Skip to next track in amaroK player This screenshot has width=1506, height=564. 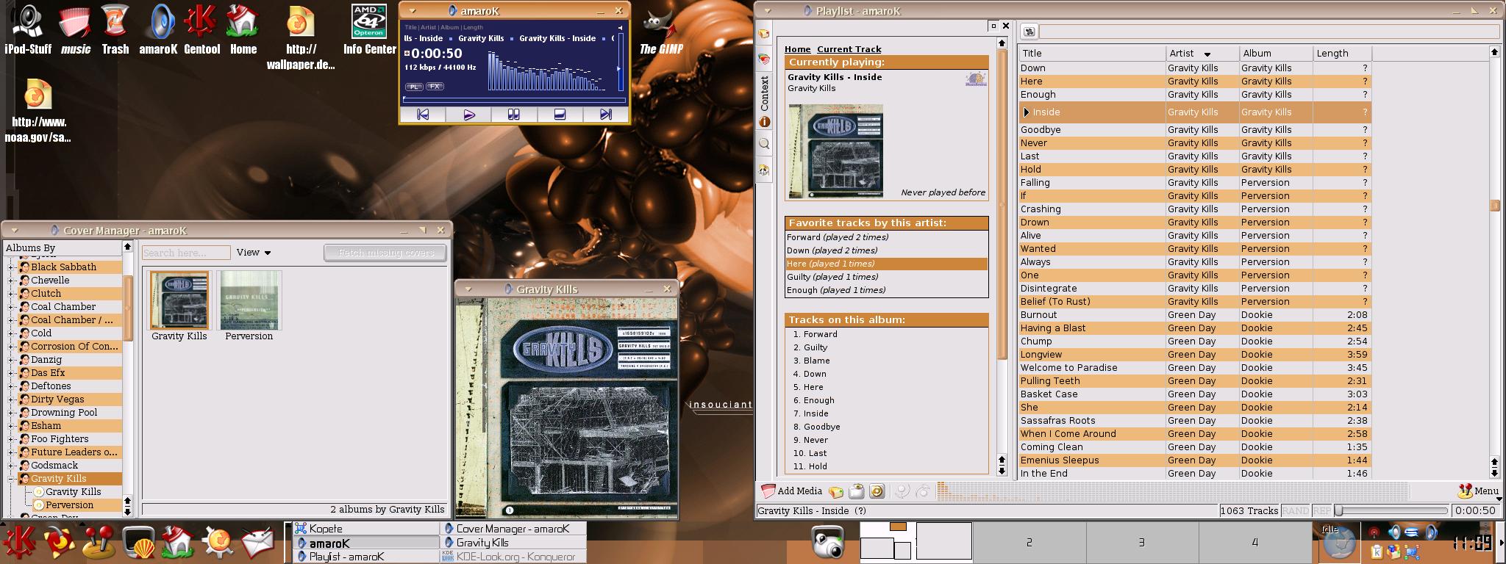[x=605, y=115]
